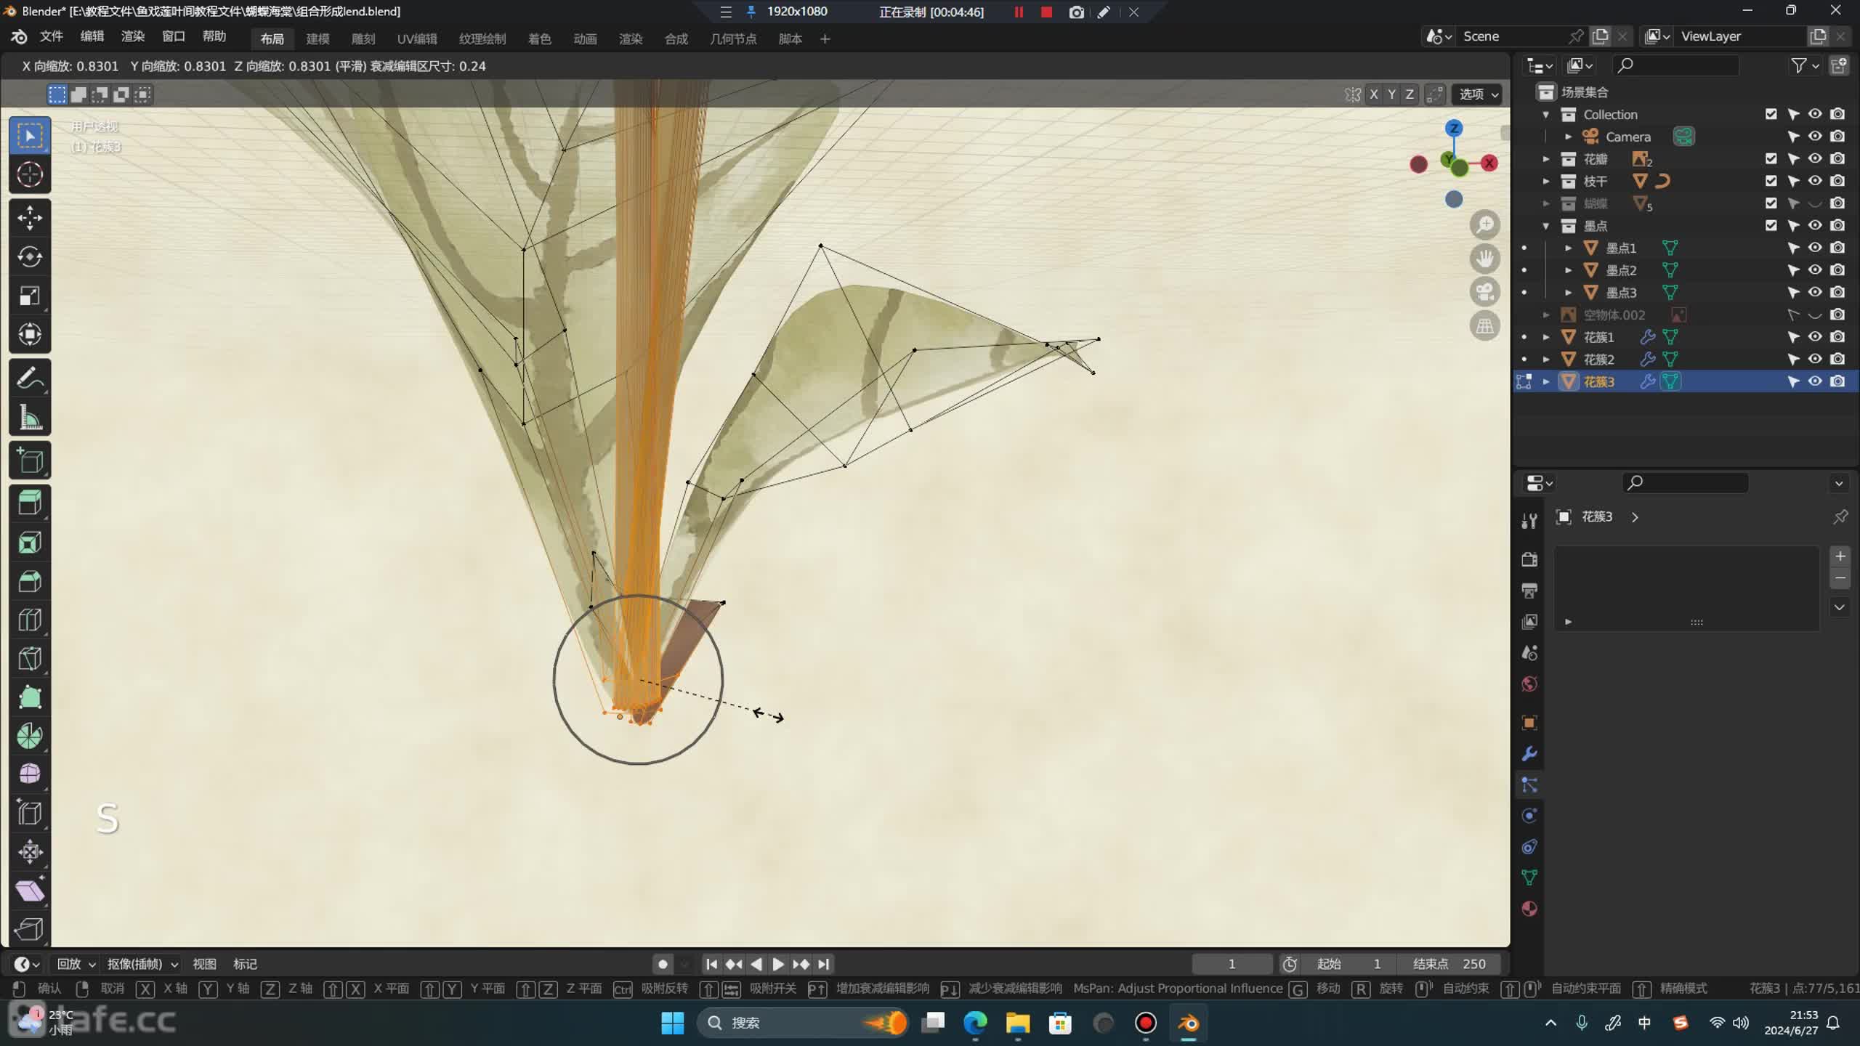The height and width of the screenshot is (1046, 1860).
Task: Switch to the 几何节点 workspace tab
Action: click(x=733, y=39)
